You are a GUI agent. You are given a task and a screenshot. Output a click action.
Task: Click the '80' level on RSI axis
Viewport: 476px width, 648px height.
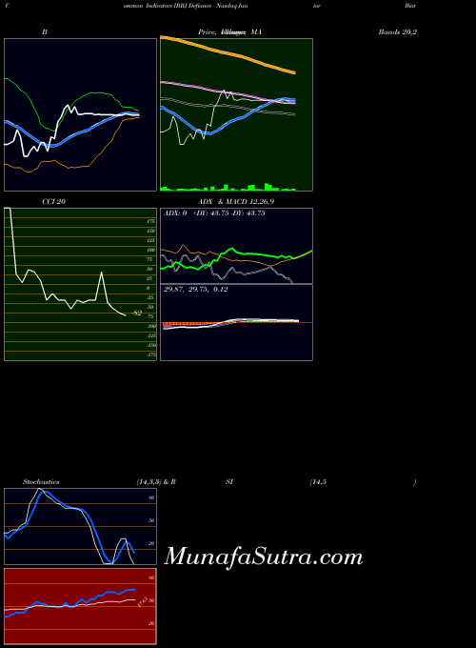click(x=151, y=577)
